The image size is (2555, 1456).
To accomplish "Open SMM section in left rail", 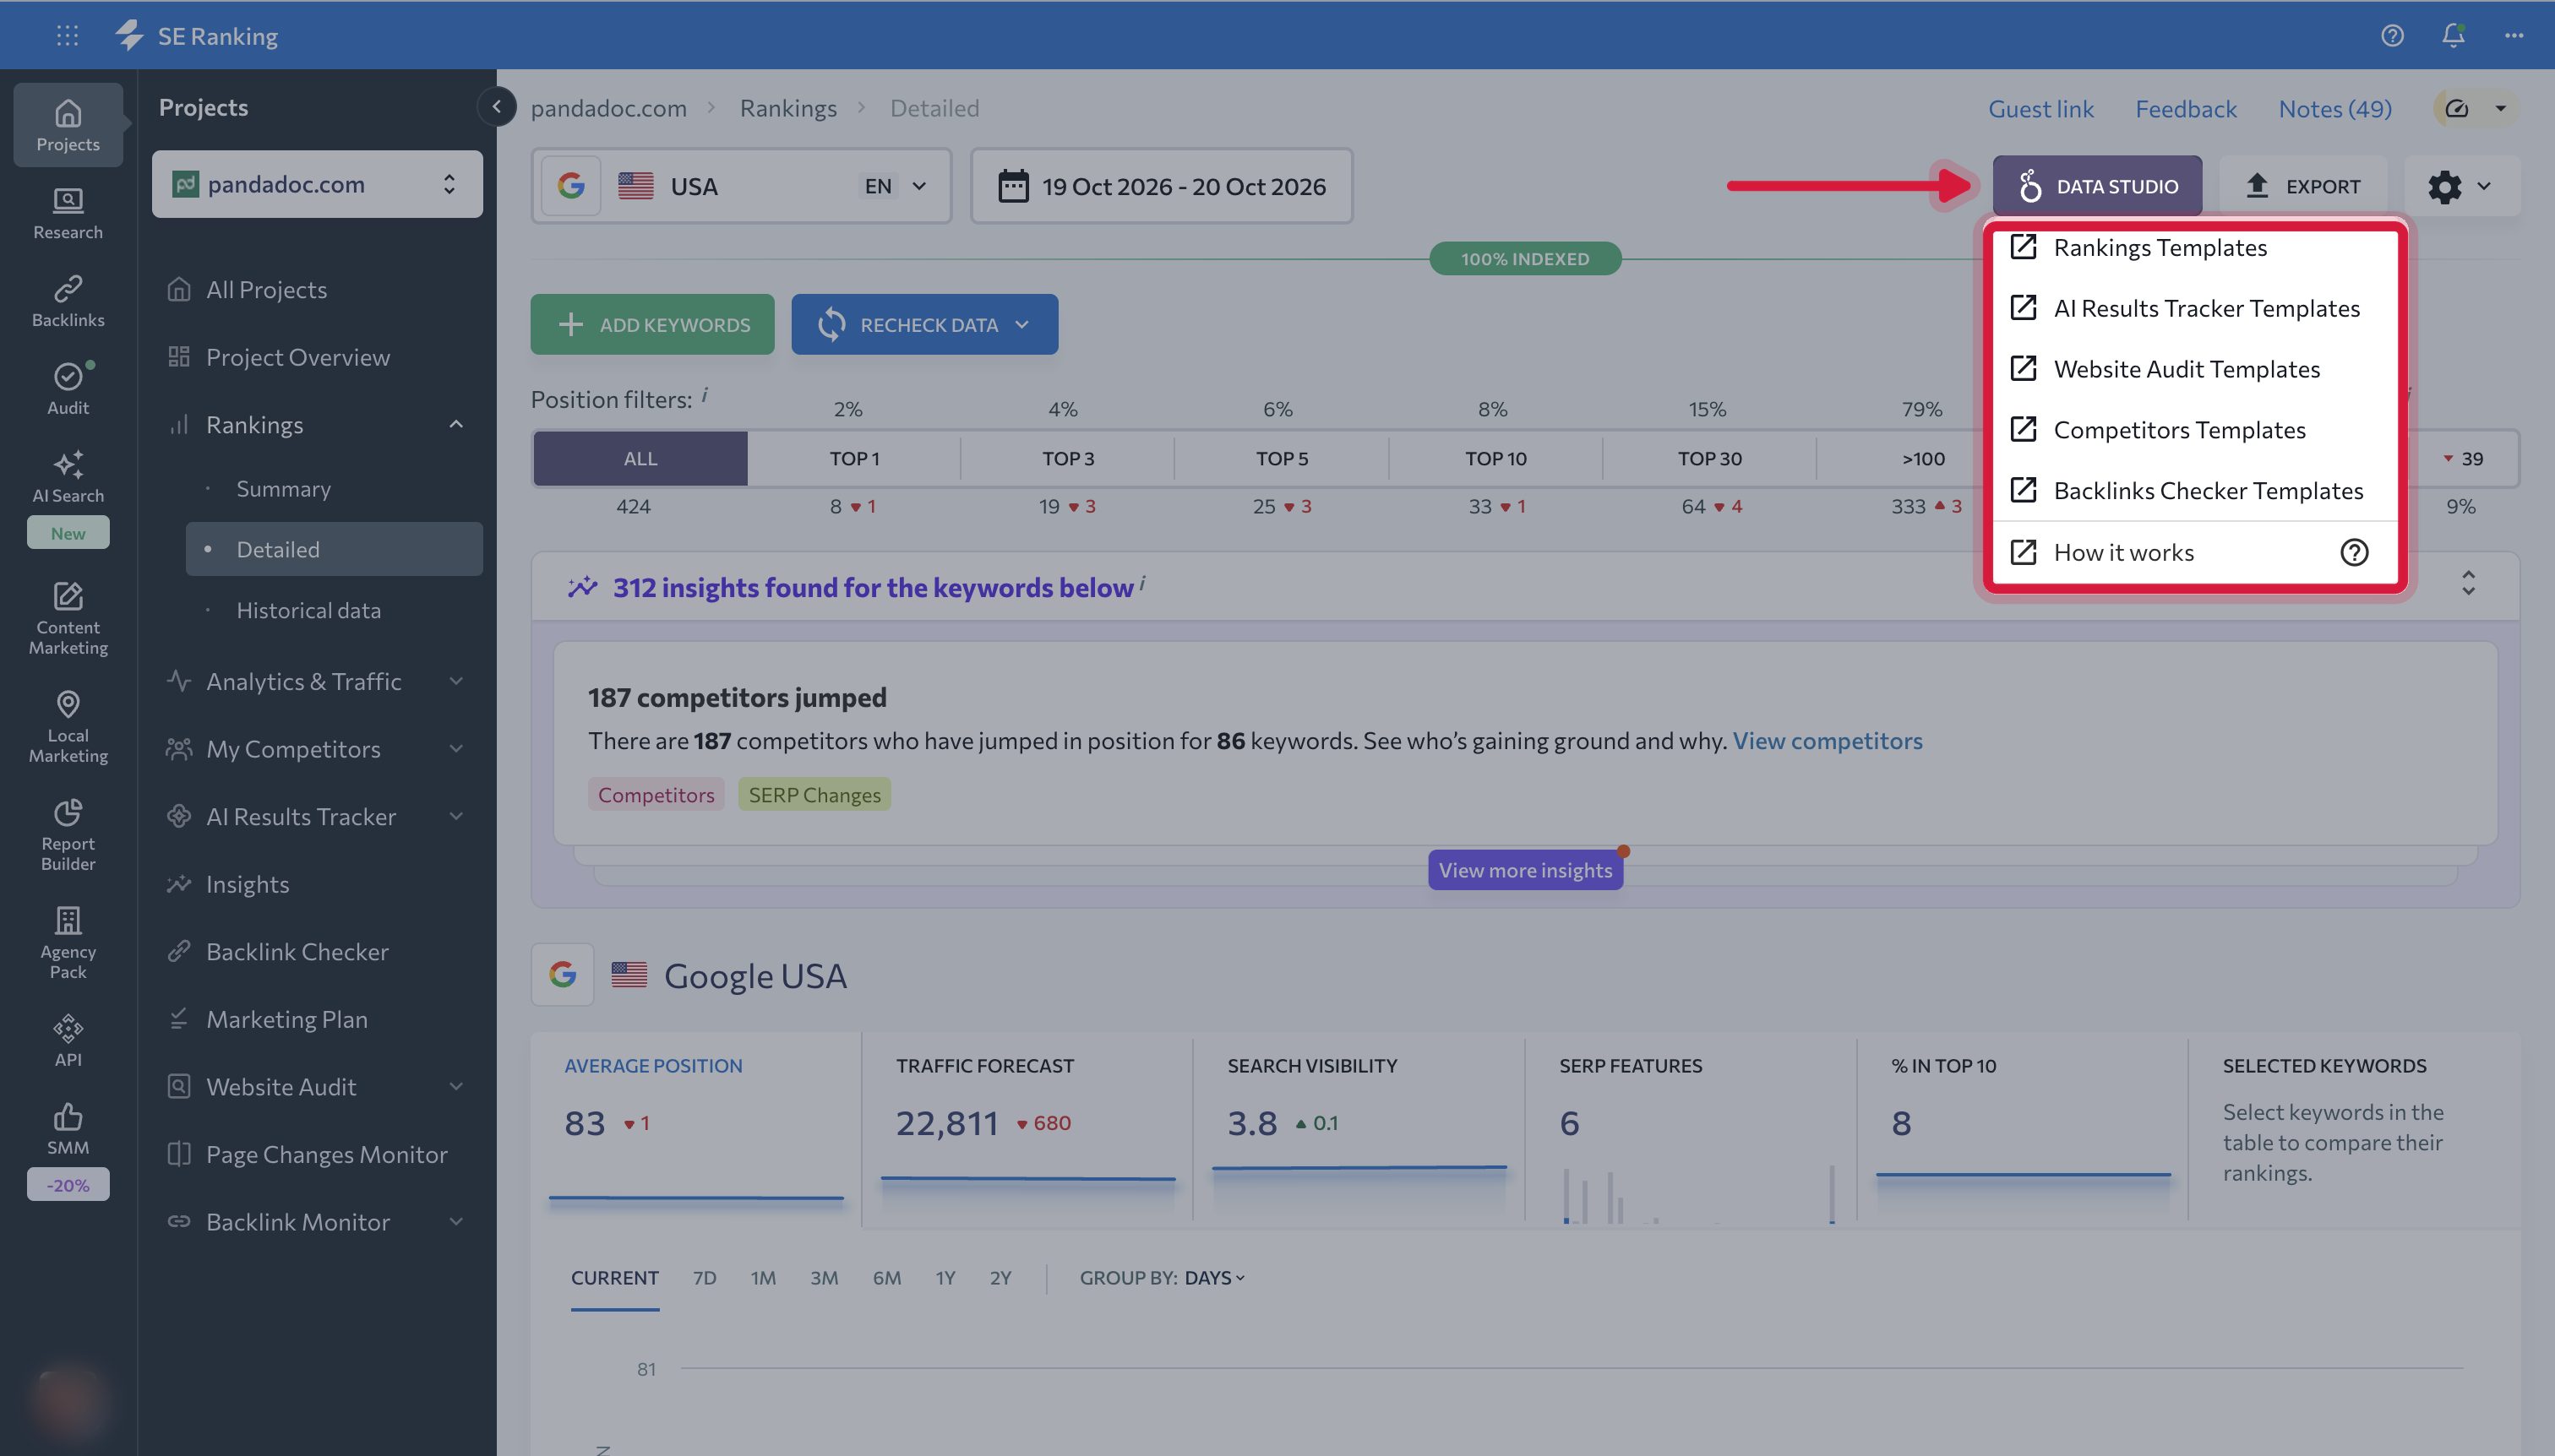I will coord(68,1128).
